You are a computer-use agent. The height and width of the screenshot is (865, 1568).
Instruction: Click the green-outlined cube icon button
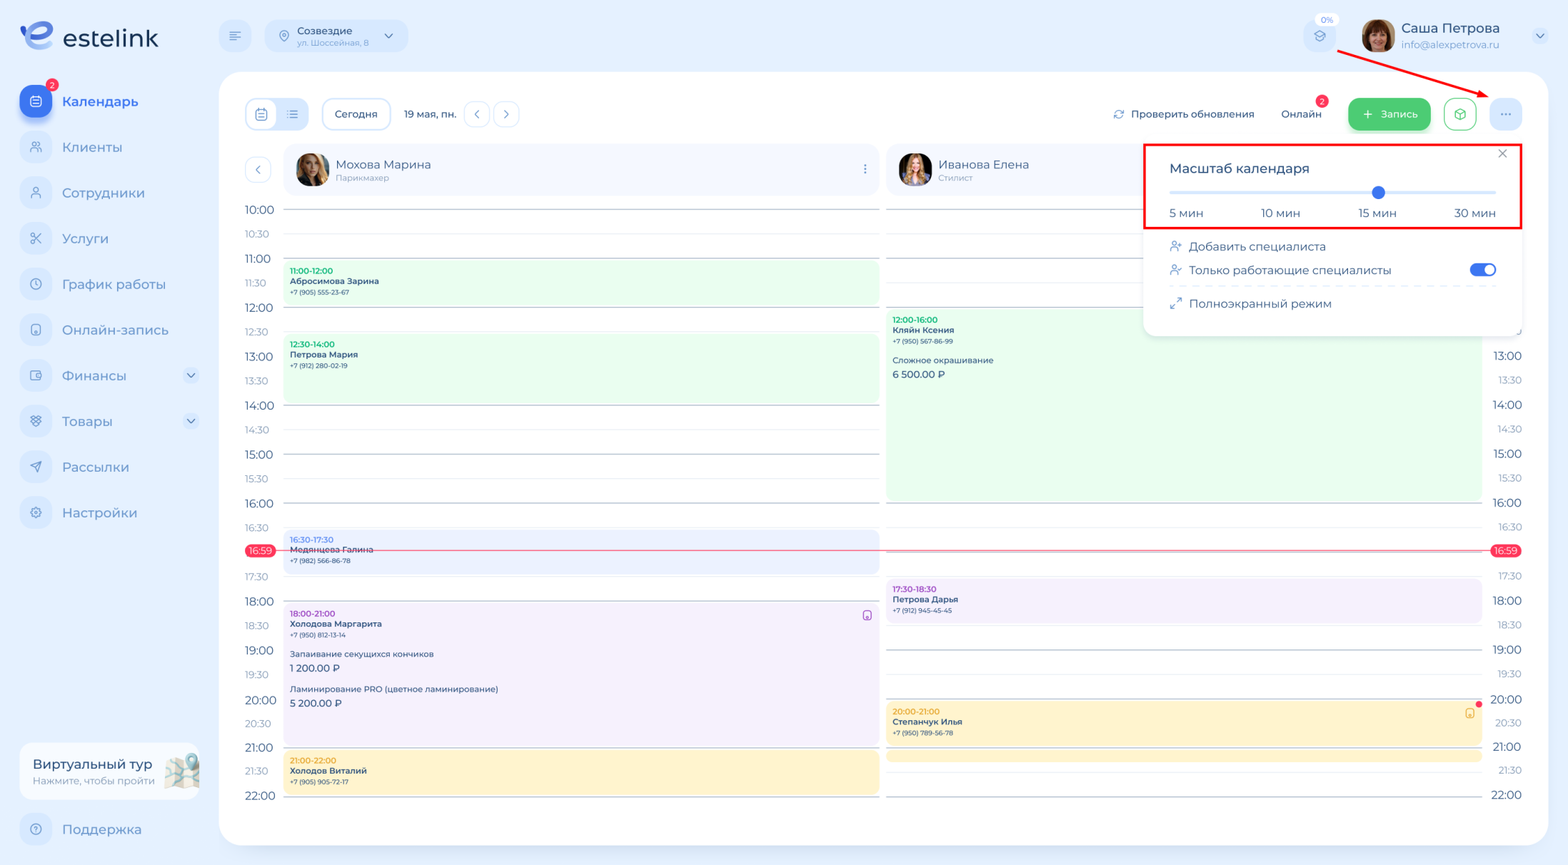(1459, 114)
